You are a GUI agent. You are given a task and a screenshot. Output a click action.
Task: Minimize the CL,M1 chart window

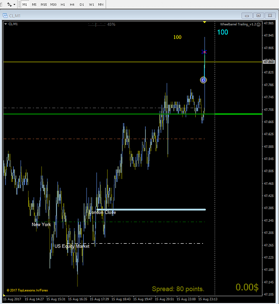pos(247,16)
